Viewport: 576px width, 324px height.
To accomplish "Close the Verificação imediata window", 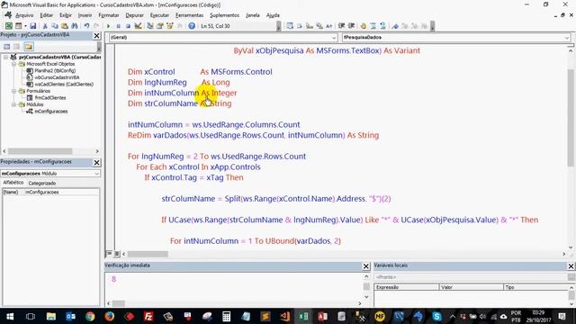I will (366, 266).
